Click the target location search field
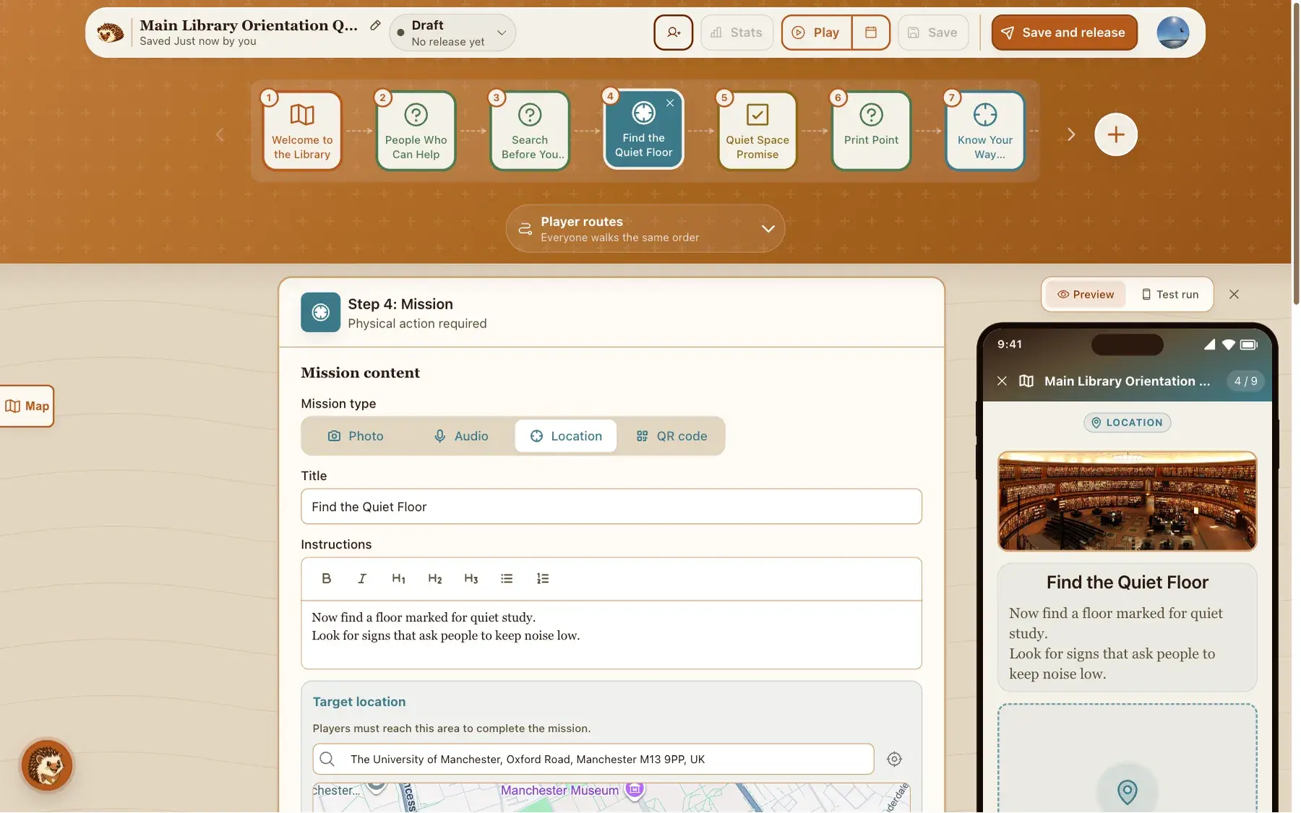Viewport: 1301px width, 813px height. [x=593, y=759]
